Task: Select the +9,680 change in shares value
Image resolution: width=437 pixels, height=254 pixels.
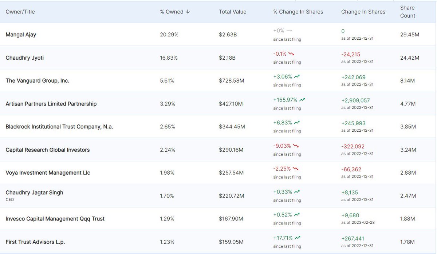Action: click(350, 215)
